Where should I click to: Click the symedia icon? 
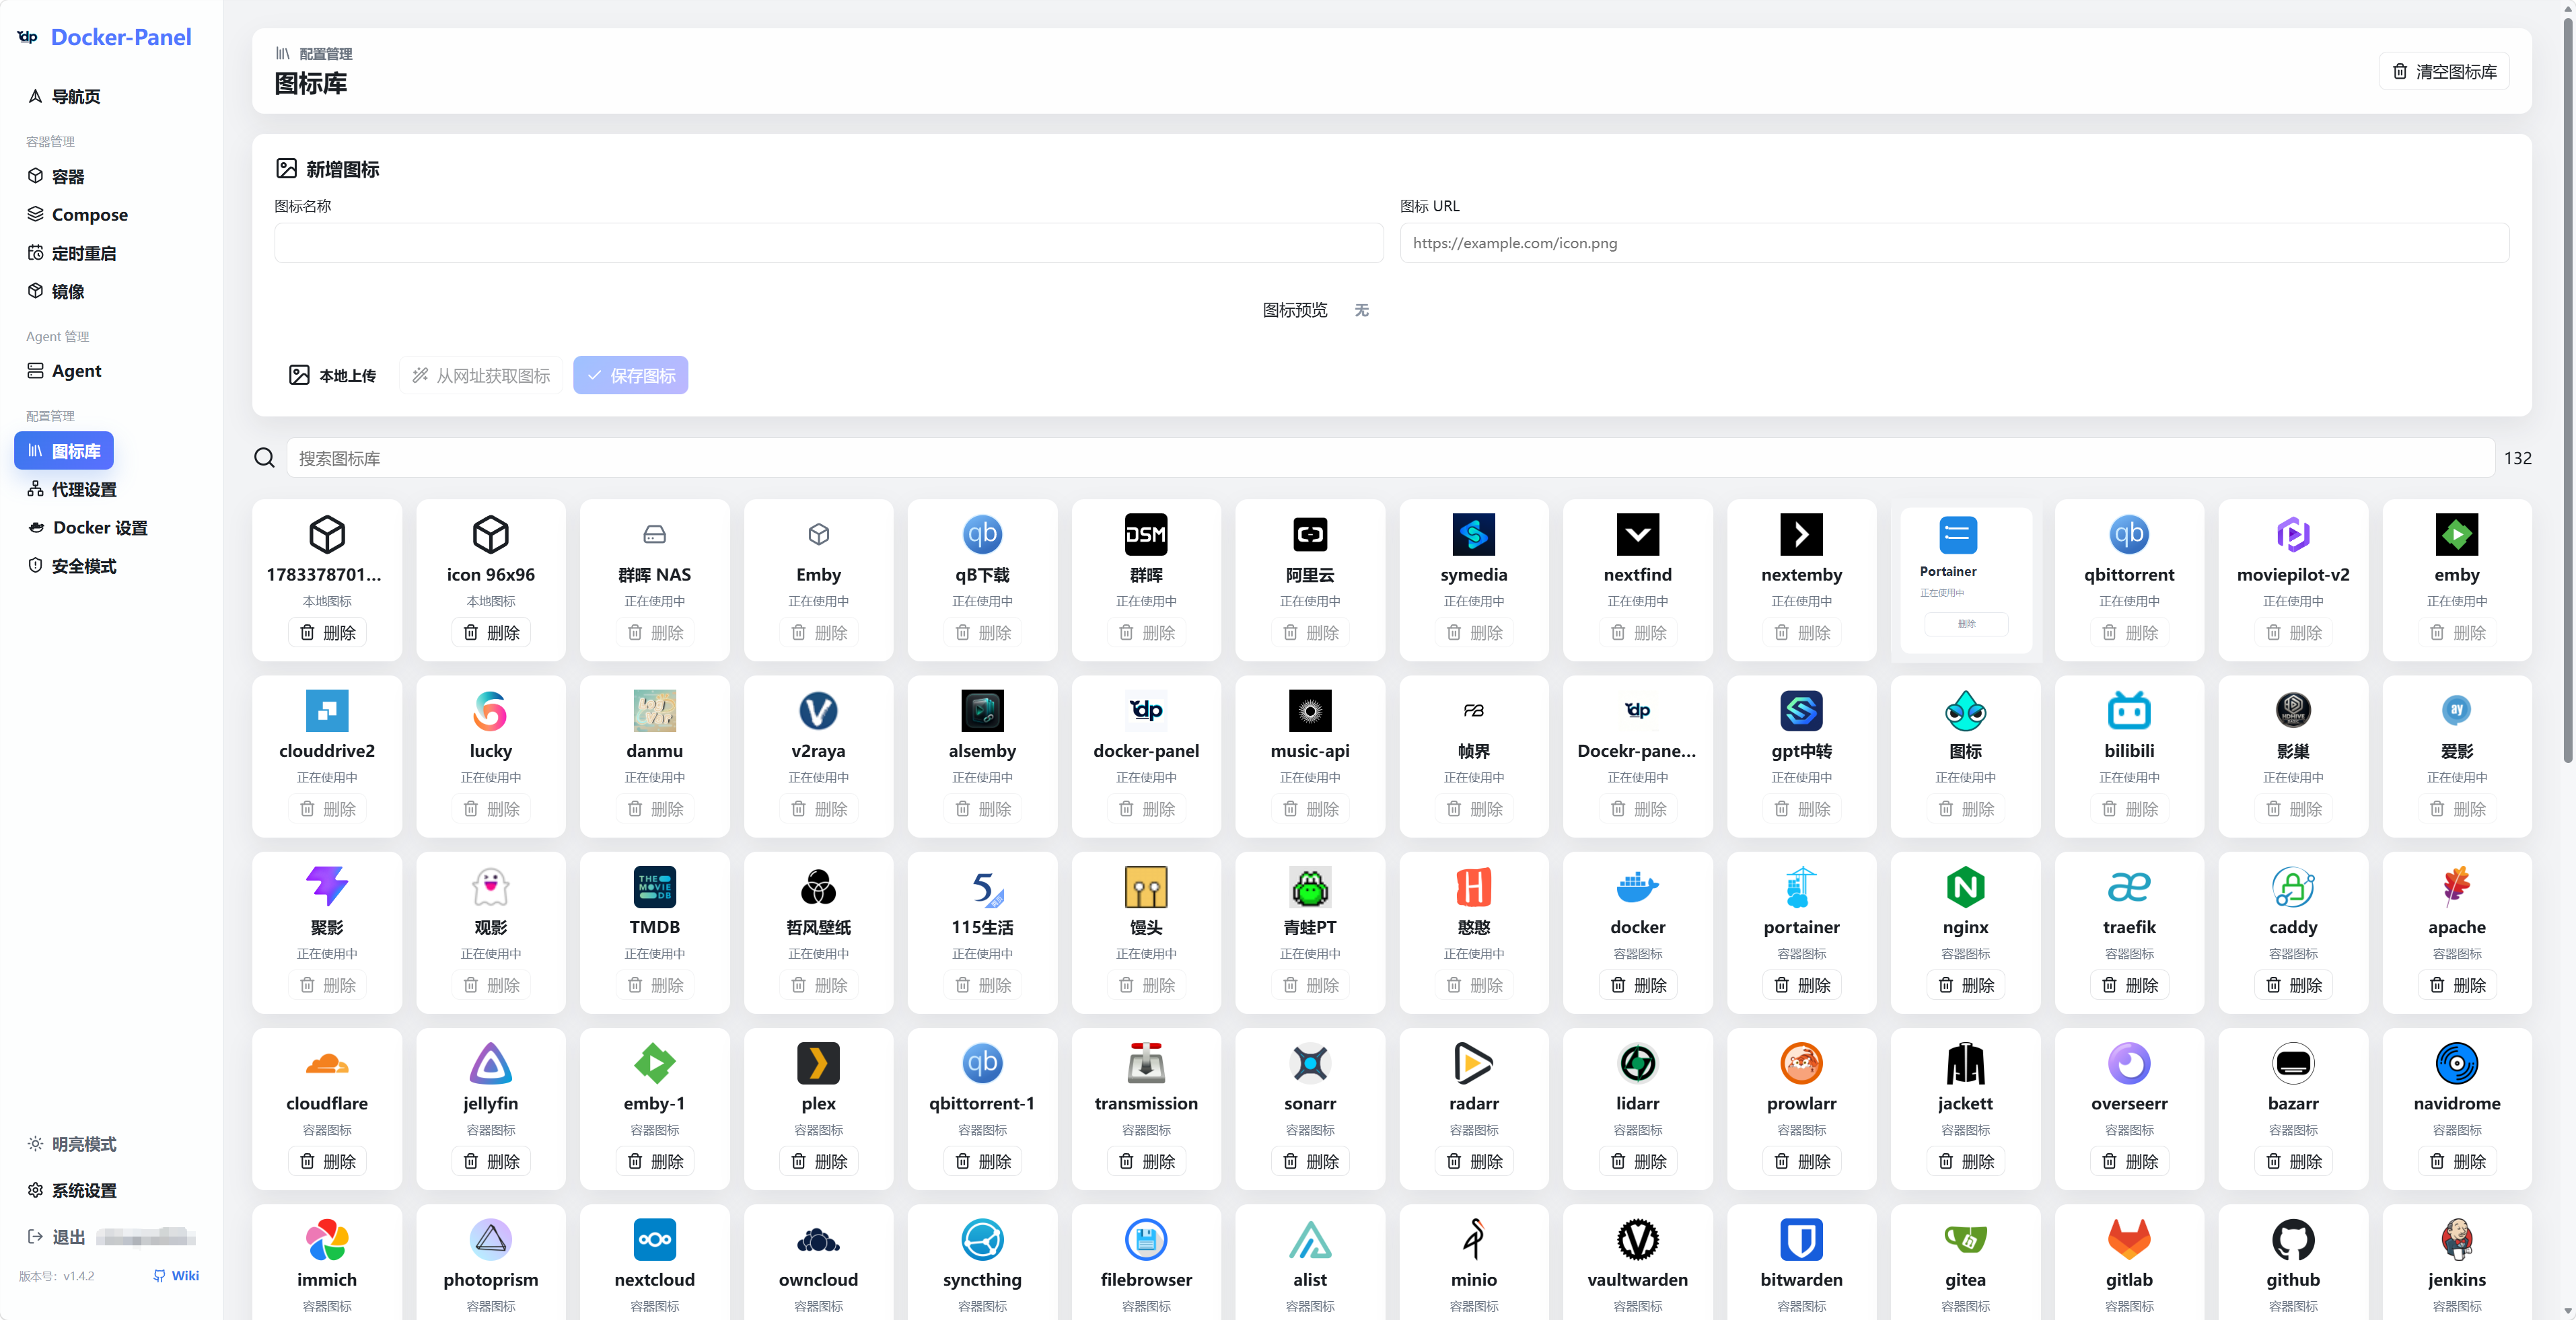pos(1474,534)
